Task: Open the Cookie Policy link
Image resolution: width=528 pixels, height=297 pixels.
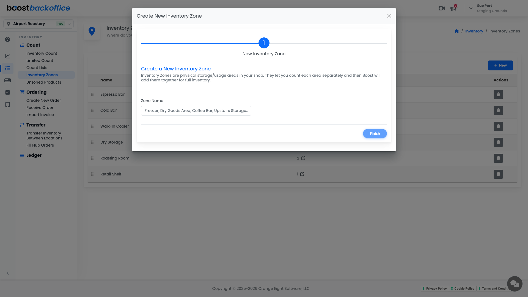Action: point(463,288)
